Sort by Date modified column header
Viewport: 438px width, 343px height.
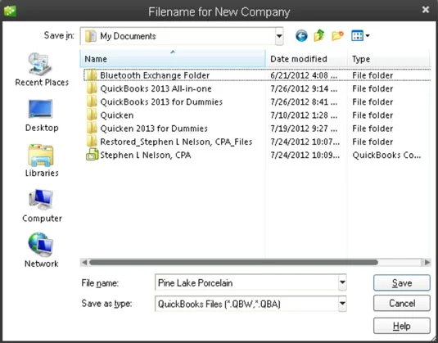coord(306,59)
